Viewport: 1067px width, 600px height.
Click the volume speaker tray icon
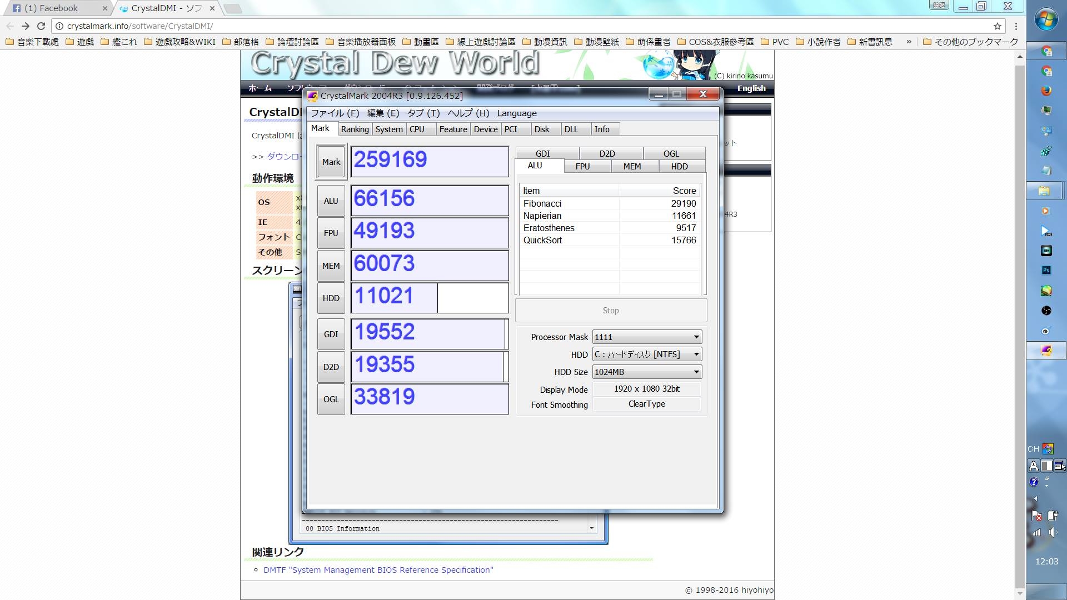(x=1053, y=532)
